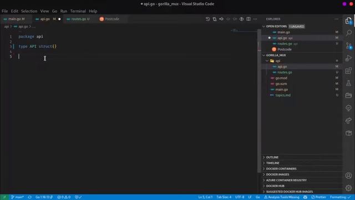355x200 pixels.
Task: Click the Open Changes icon in the editor toolbar
Action: (215, 19)
